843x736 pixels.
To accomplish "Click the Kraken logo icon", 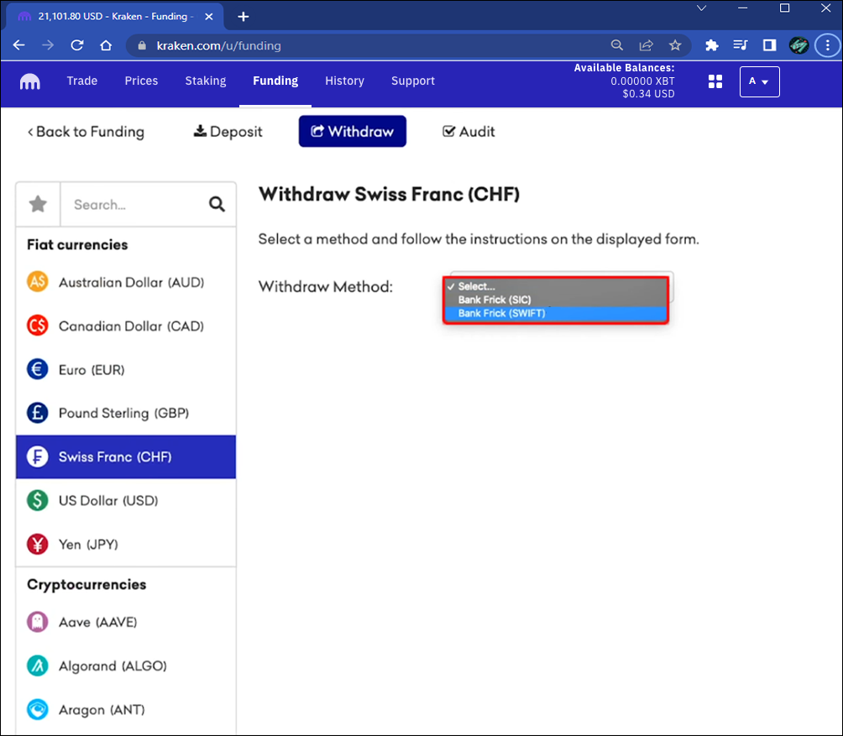I will [30, 81].
